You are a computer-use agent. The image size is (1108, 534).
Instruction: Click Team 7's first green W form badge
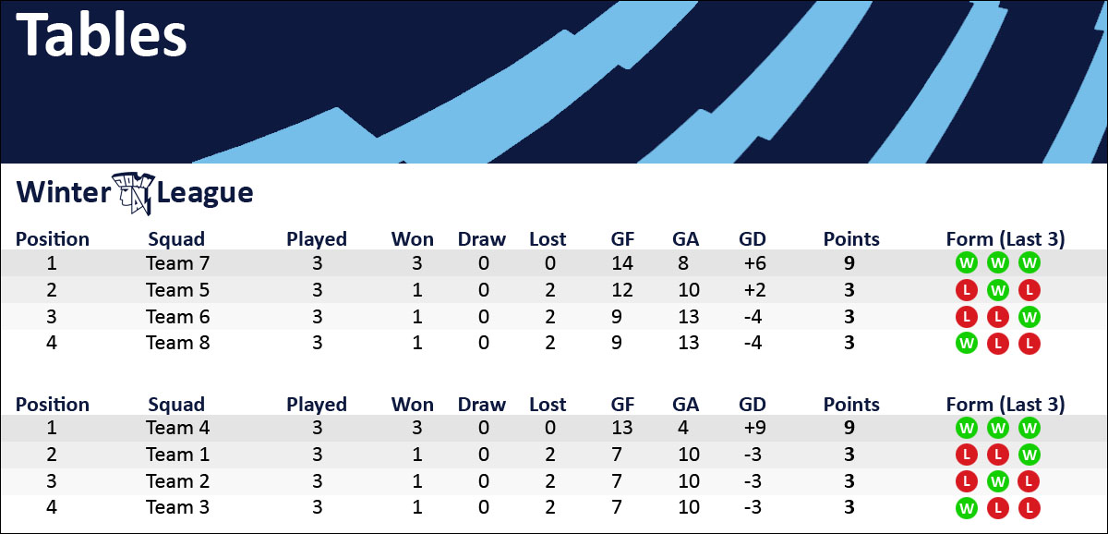(966, 263)
